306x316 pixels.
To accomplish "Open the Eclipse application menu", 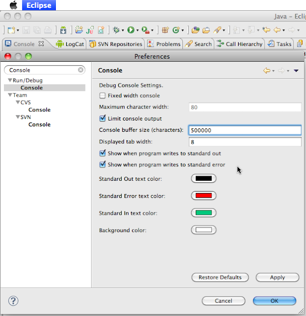I will (x=39, y=5).
